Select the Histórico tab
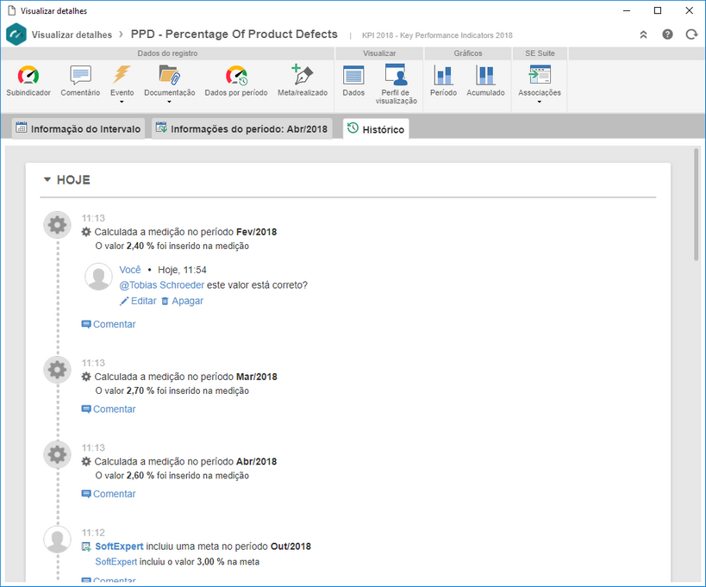Screen dimensions: 706x587 coord(376,129)
